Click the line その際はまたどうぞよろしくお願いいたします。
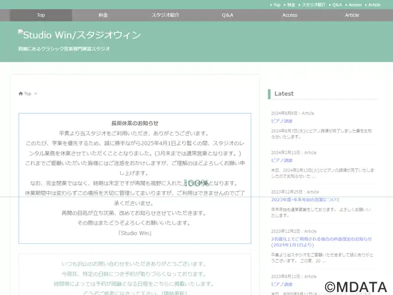The width and height of the screenshot is (393, 295). [135, 223]
